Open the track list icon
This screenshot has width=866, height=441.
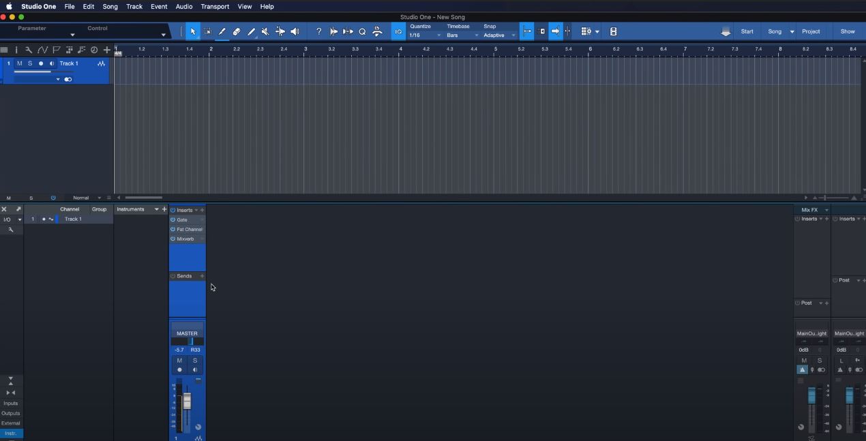4,50
